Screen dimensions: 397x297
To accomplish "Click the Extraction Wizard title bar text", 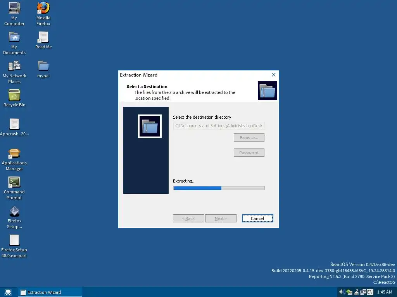I will click(138, 75).
